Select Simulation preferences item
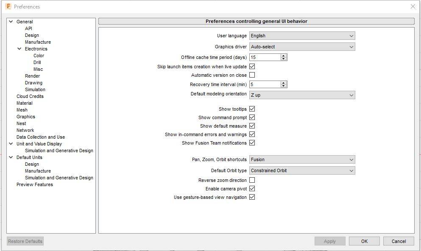Screen dimensions: 421x251 coord(35,89)
